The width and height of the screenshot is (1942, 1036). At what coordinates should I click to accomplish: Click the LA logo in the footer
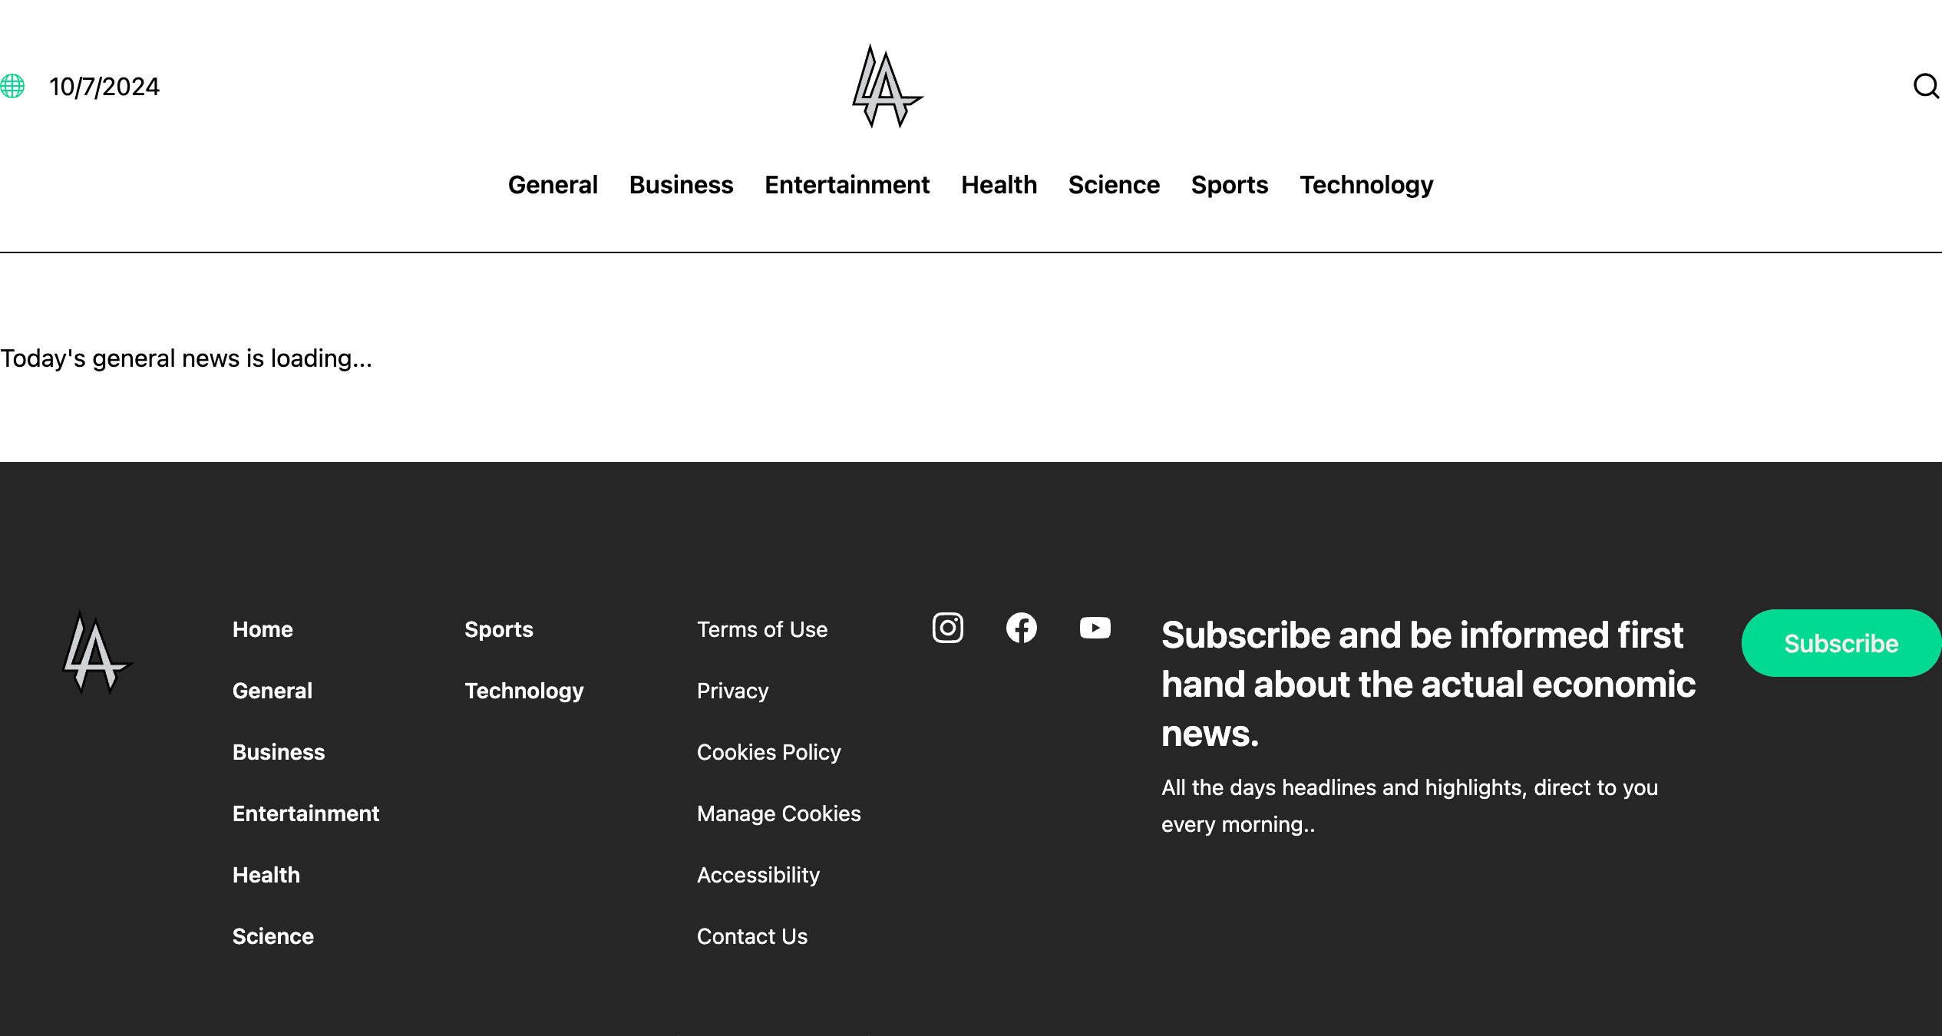coord(96,653)
